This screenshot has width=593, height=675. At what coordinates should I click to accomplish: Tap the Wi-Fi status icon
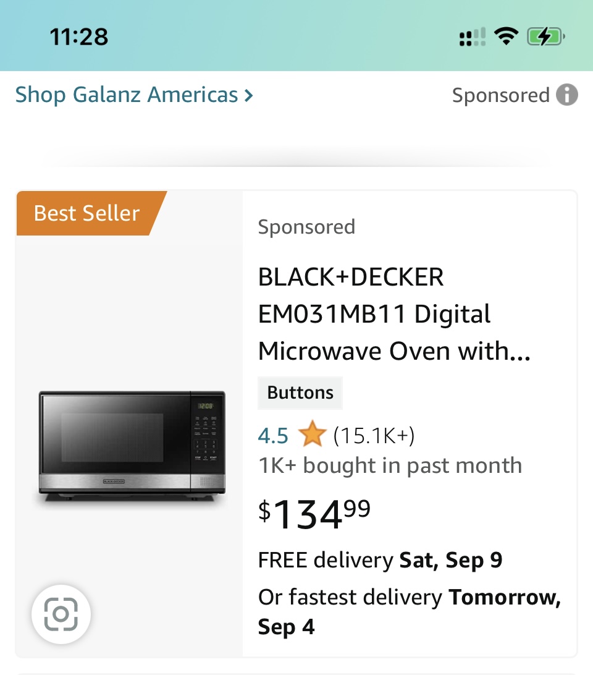click(507, 37)
